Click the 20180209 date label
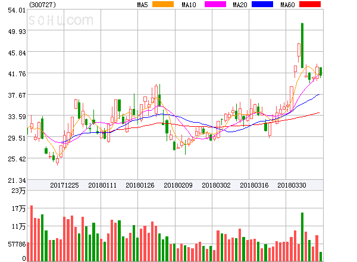Image resolution: width=357 pixels, height=262 pixels. click(178, 185)
